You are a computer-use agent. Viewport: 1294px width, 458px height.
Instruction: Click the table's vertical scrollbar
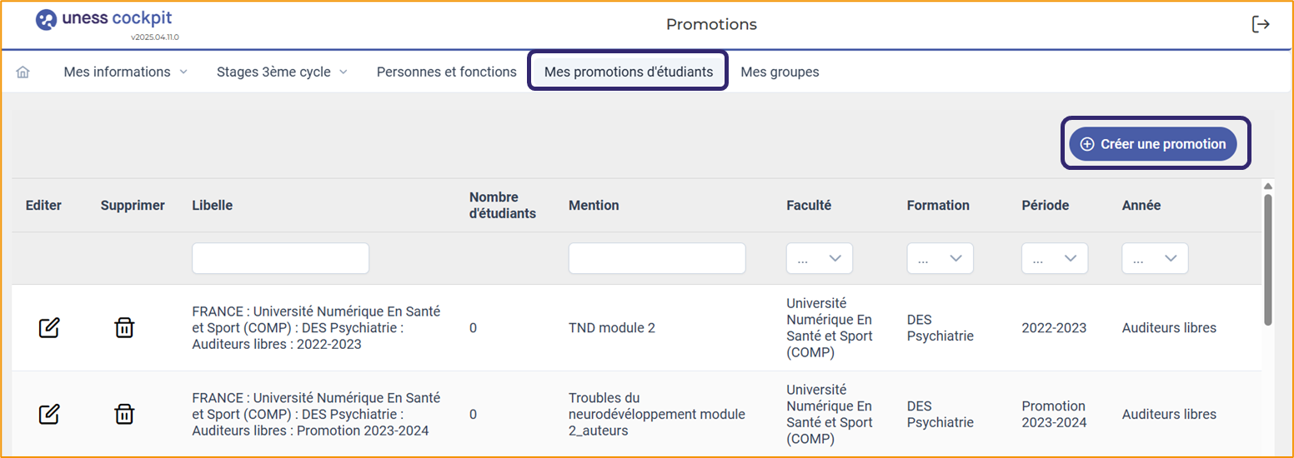pyautogui.click(x=1268, y=258)
